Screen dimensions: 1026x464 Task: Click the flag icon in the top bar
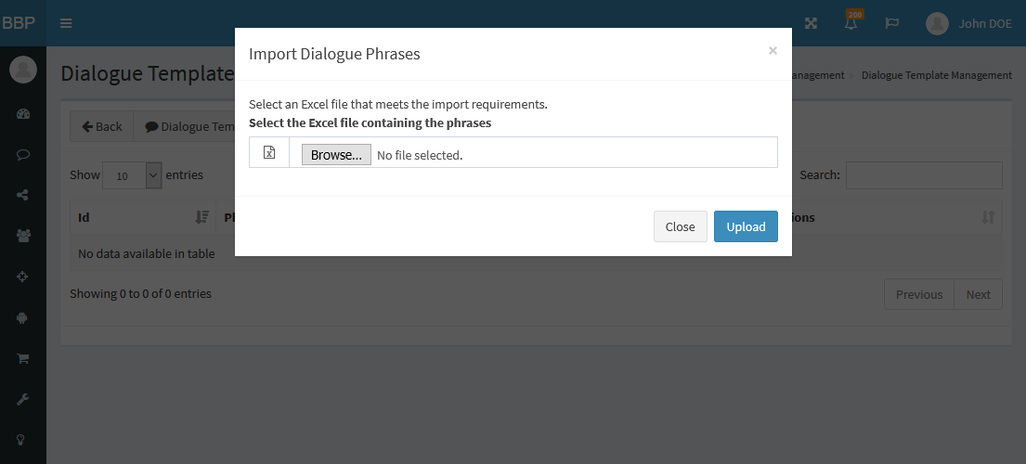(892, 23)
